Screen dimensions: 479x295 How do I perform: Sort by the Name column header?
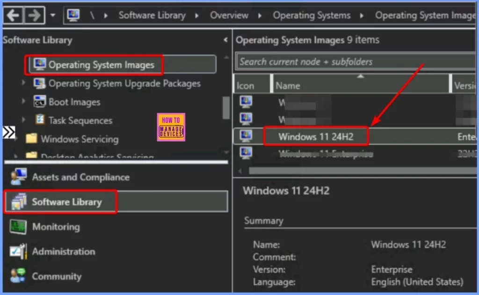click(361, 84)
